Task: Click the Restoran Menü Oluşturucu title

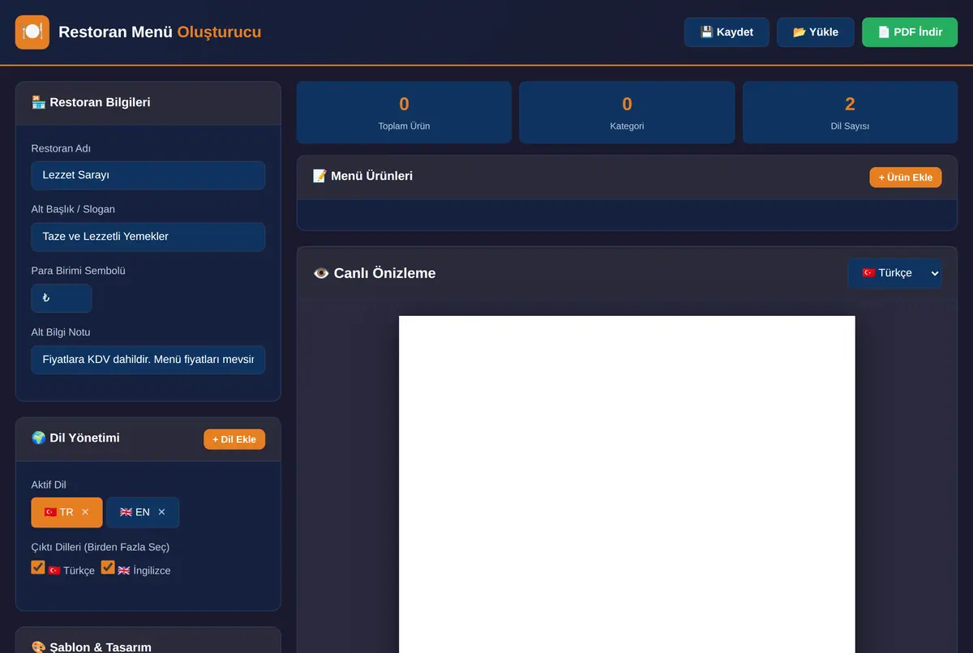Action: point(160,32)
